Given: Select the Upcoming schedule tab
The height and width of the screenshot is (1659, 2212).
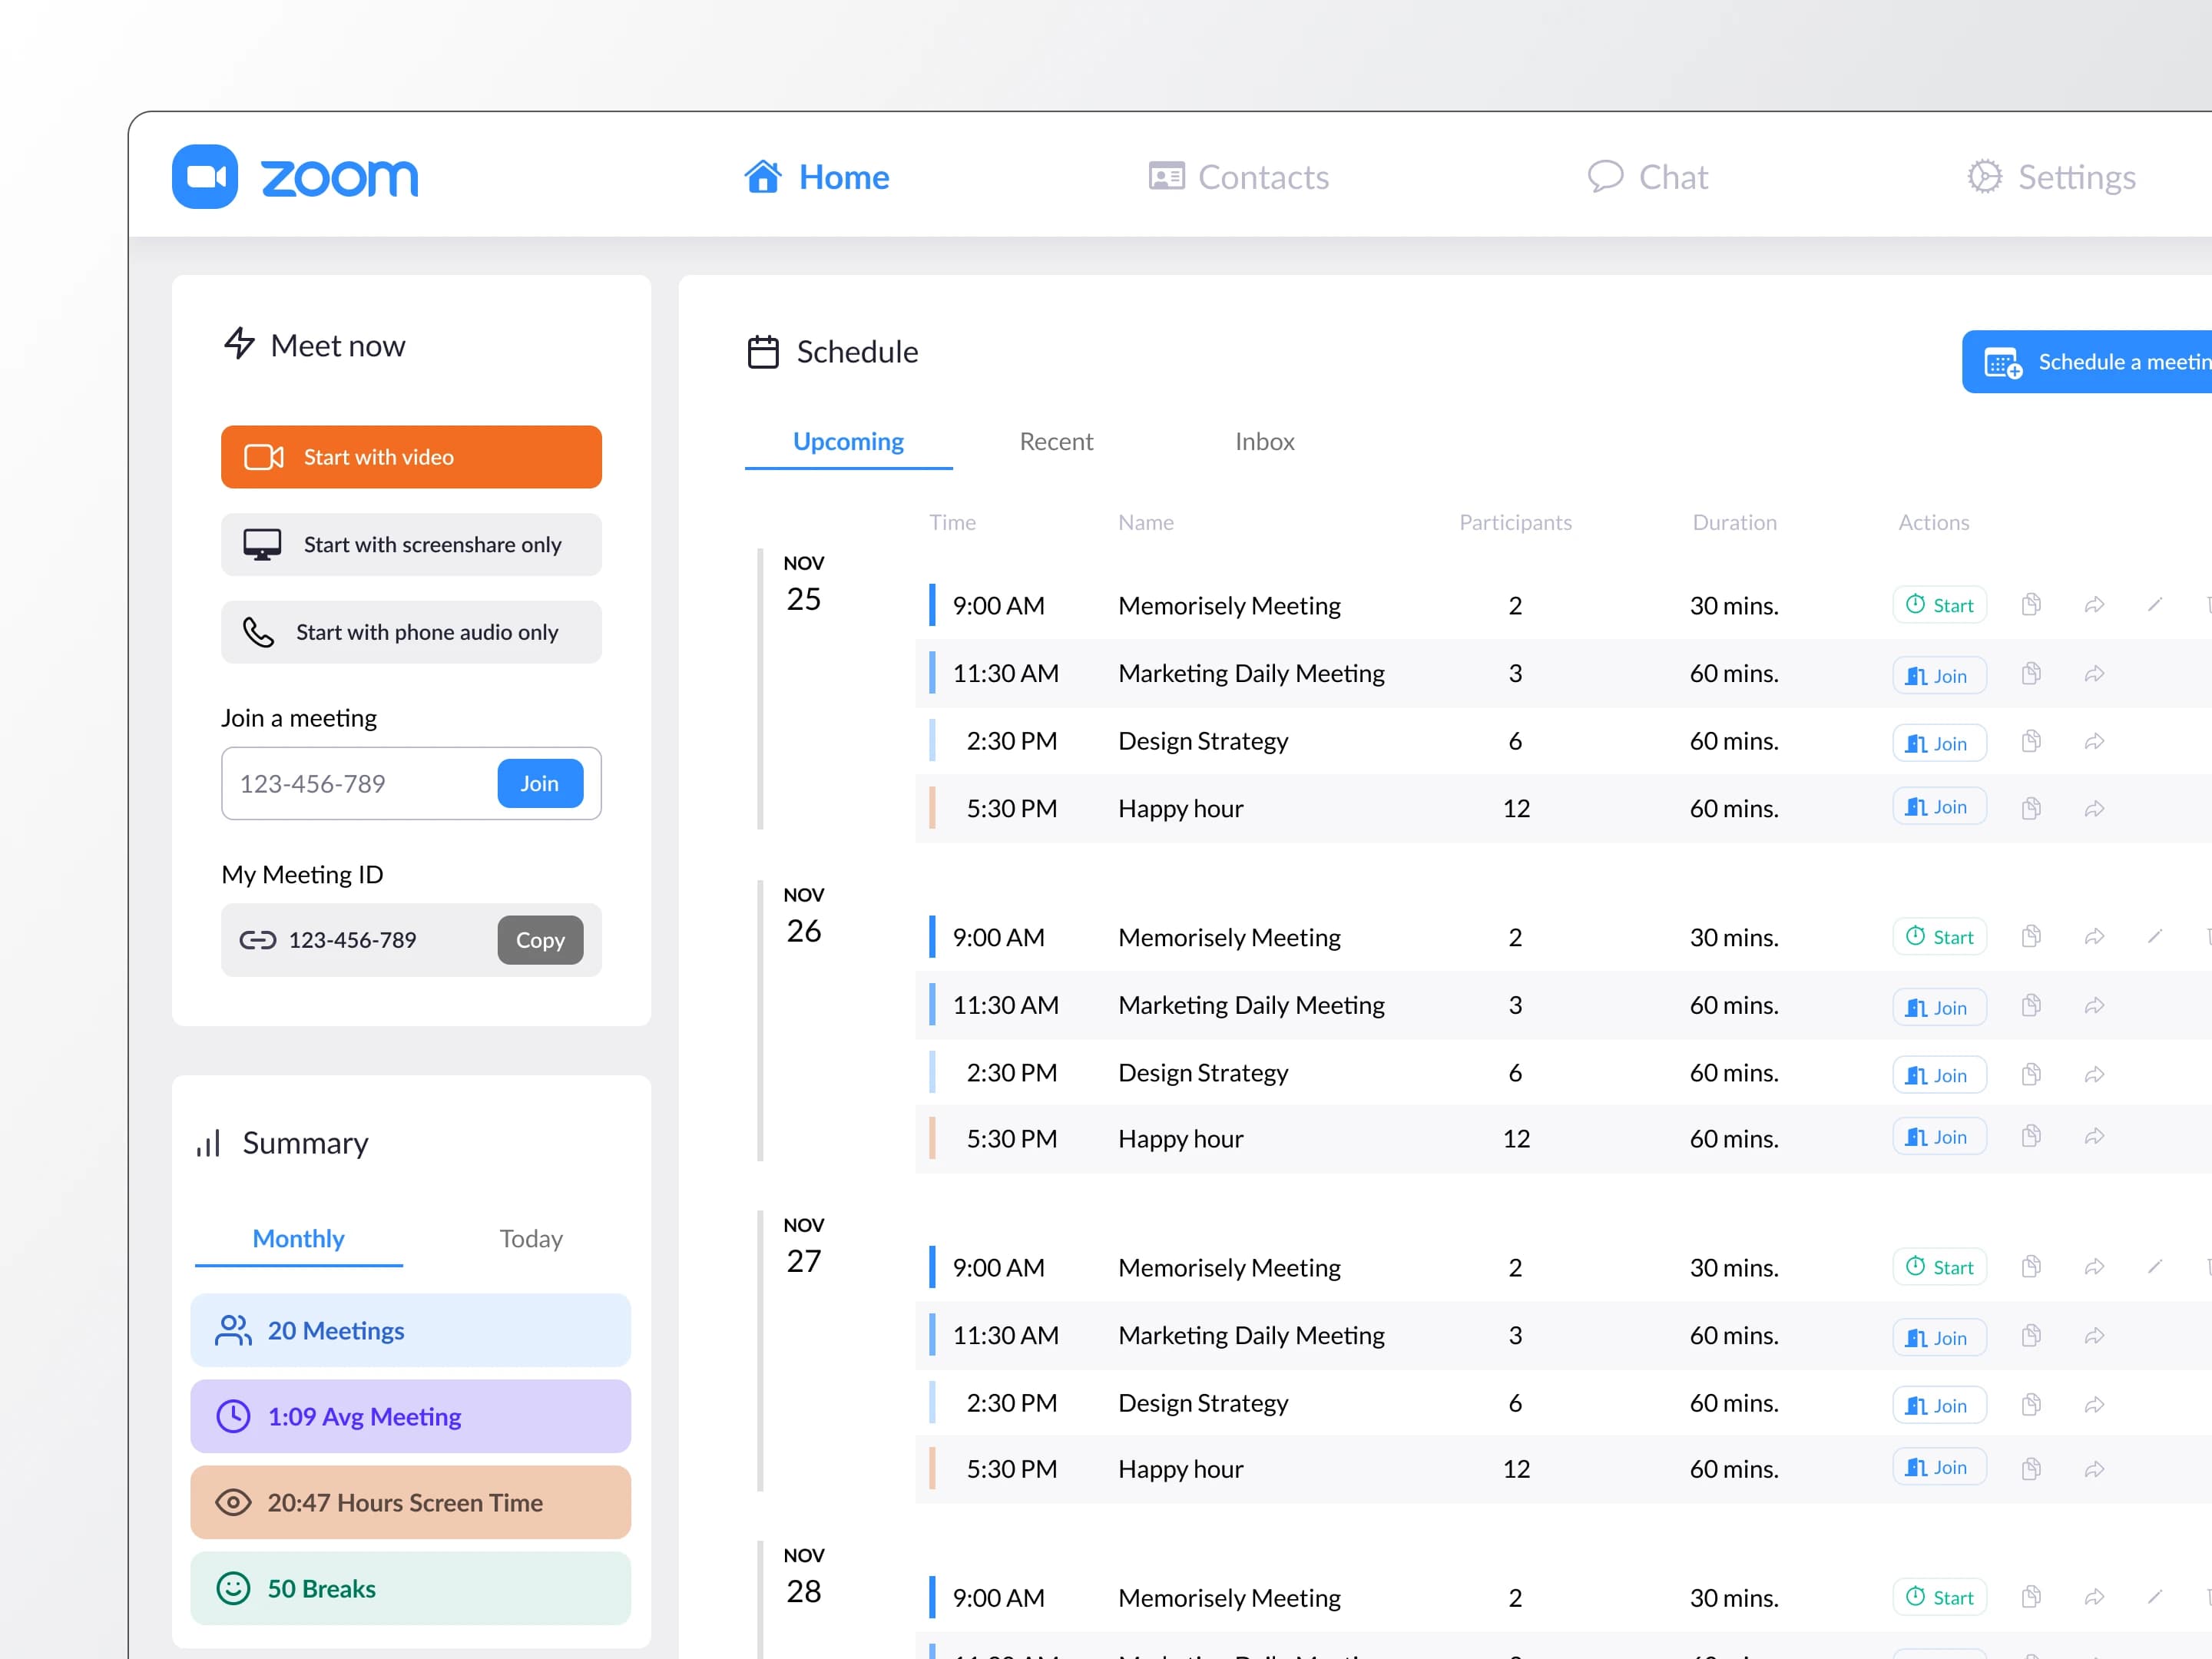Looking at the screenshot, I should (x=848, y=442).
